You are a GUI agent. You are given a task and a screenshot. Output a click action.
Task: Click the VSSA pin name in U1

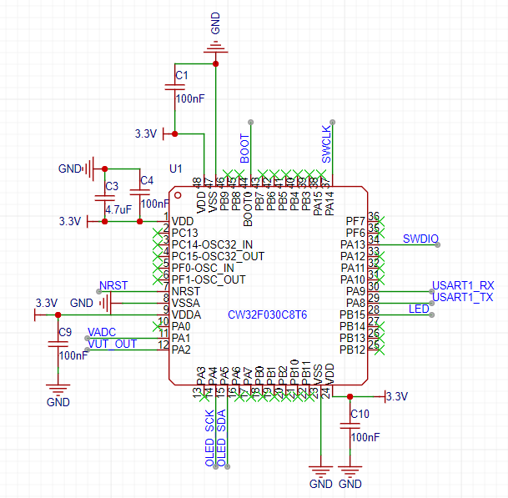tap(186, 303)
